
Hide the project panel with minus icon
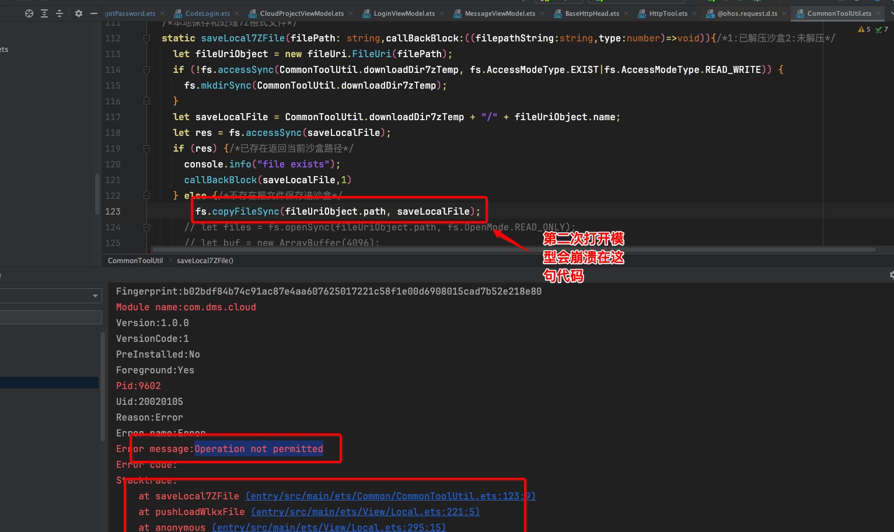click(x=94, y=13)
